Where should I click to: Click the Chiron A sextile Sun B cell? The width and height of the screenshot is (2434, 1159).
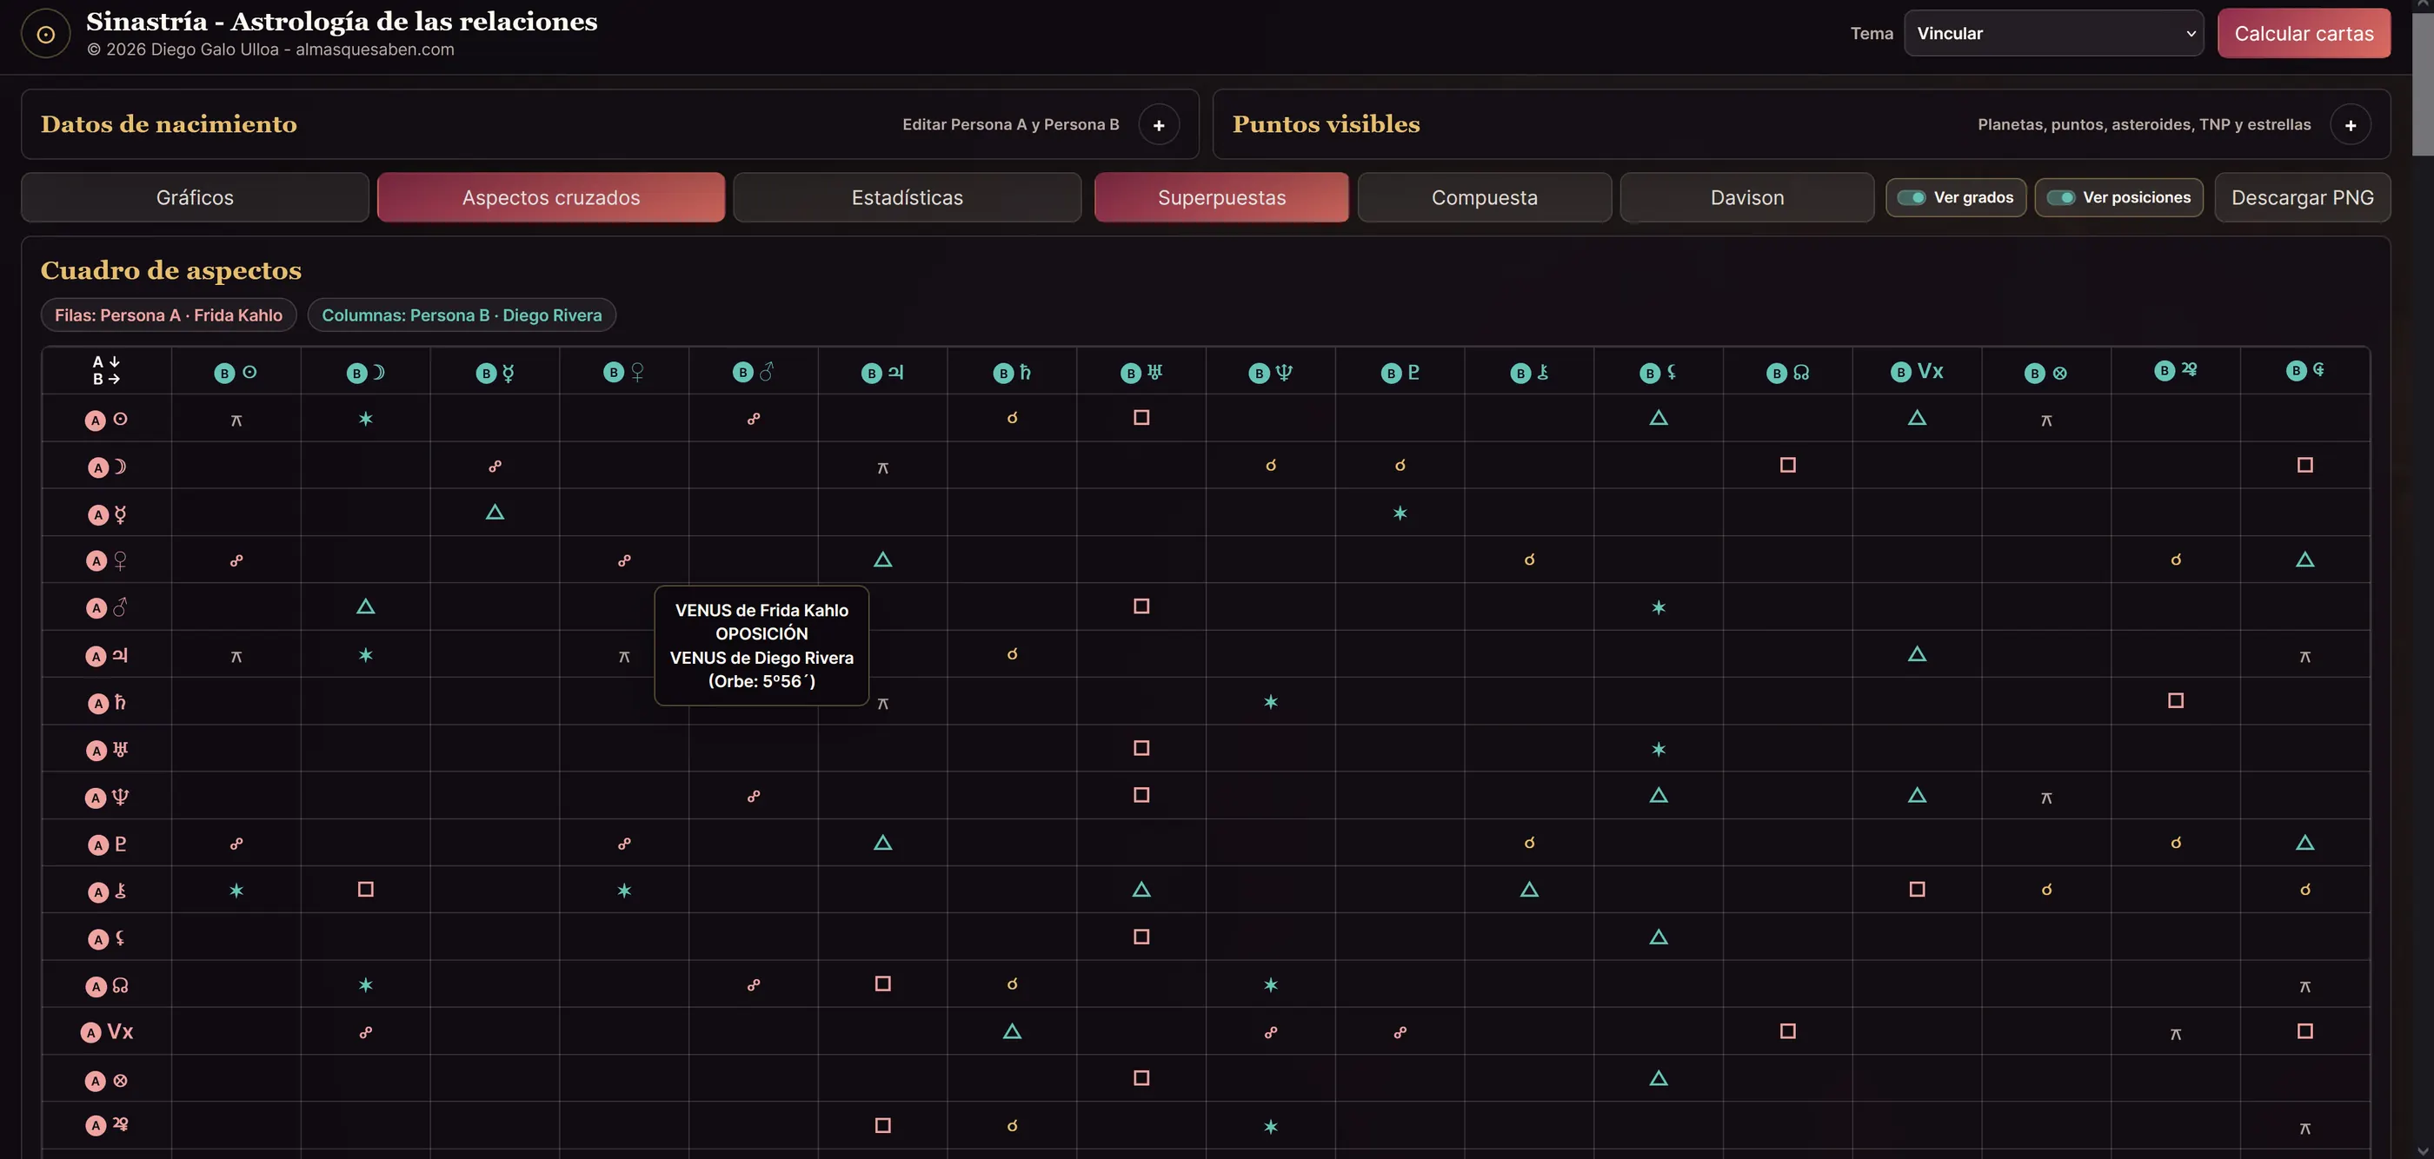(236, 890)
